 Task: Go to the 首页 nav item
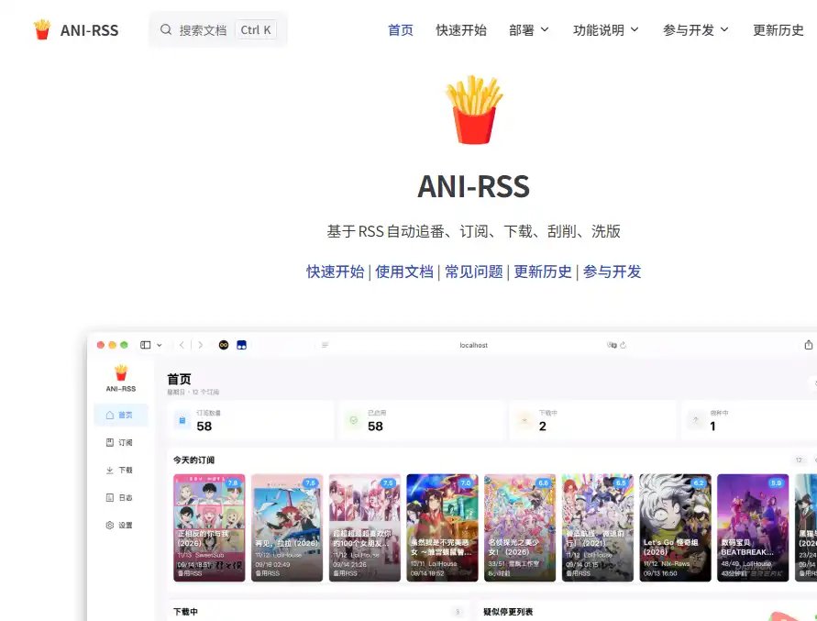click(x=400, y=29)
